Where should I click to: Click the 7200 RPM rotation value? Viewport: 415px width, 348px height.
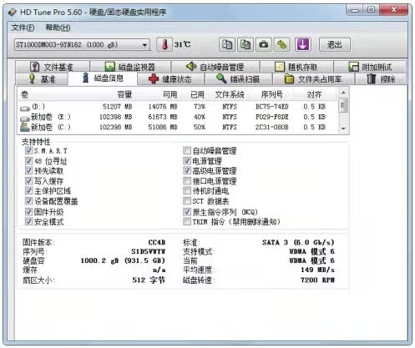pyautogui.click(x=317, y=280)
